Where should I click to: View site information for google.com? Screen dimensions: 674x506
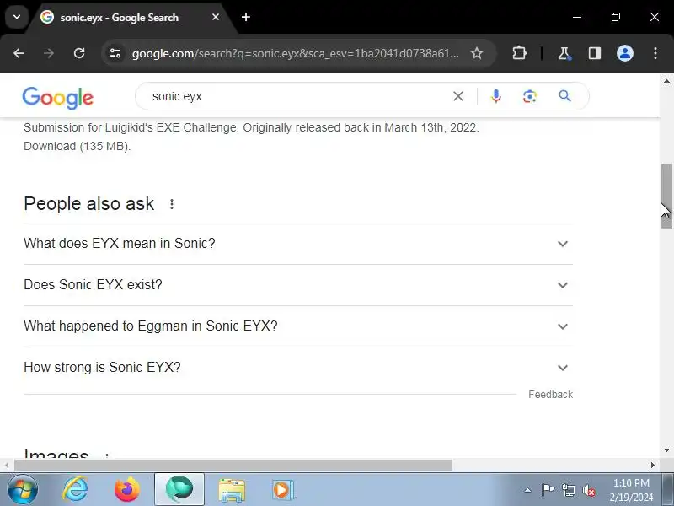[115, 53]
